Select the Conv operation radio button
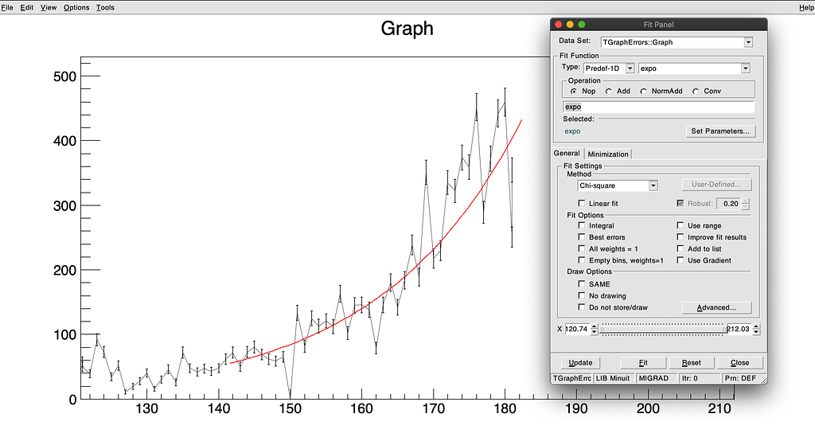This screenshot has width=815, height=441. pyautogui.click(x=696, y=91)
